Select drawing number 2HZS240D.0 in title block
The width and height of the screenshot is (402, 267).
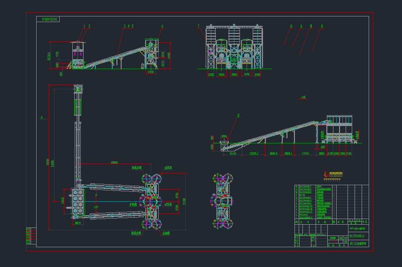(x=356, y=236)
